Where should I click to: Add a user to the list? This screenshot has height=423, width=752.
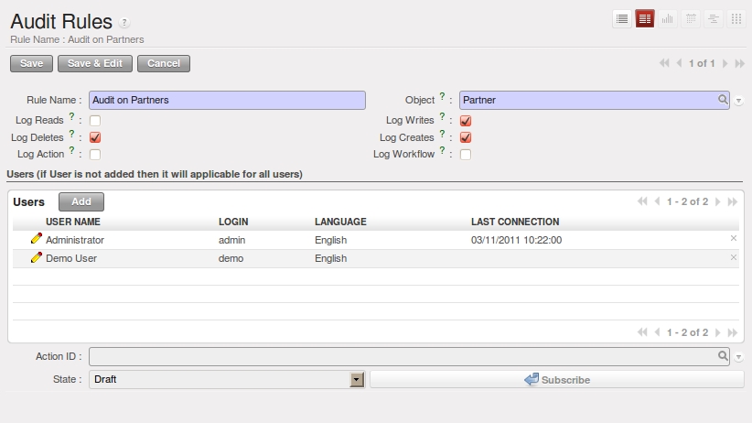(x=81, y=201)
